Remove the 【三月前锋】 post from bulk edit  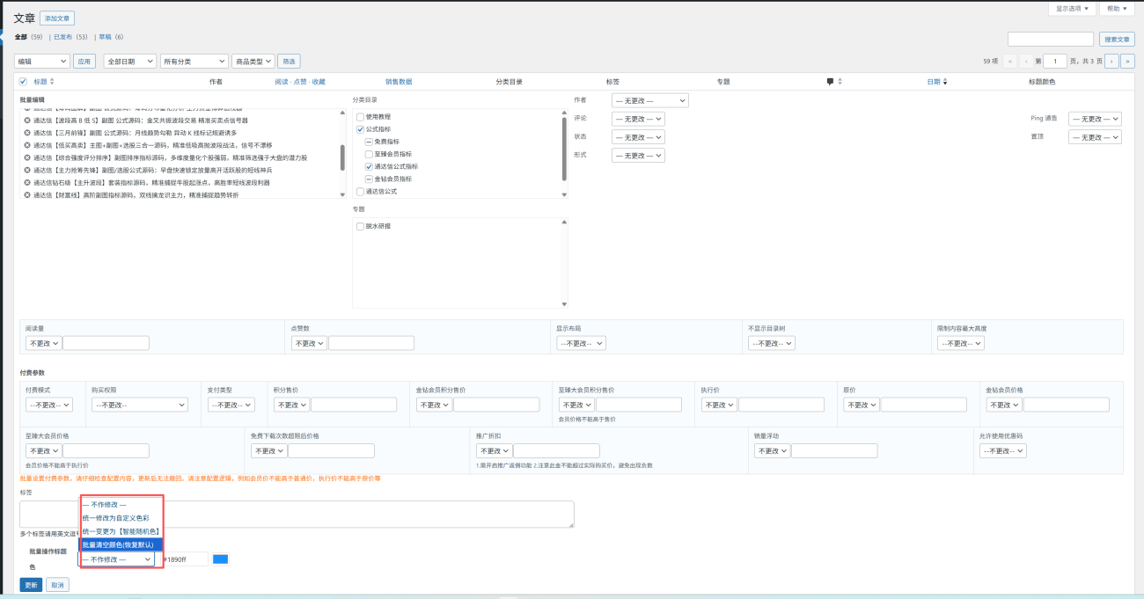tap(27, 132)
